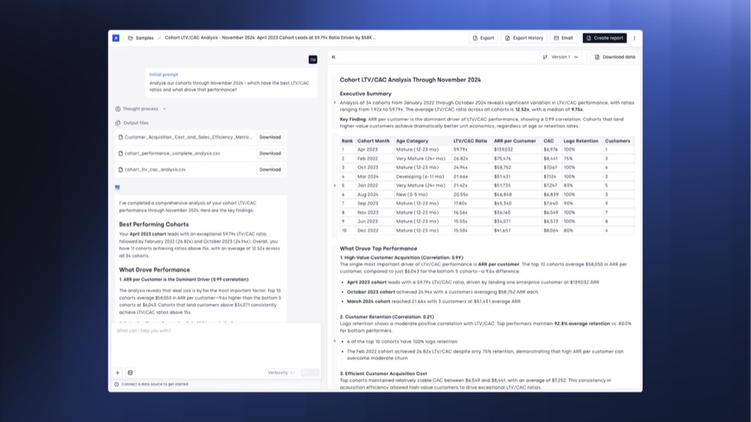Click the plus icon beside Executive Summary paragraph
751x422 pixels.
(335, 103)
